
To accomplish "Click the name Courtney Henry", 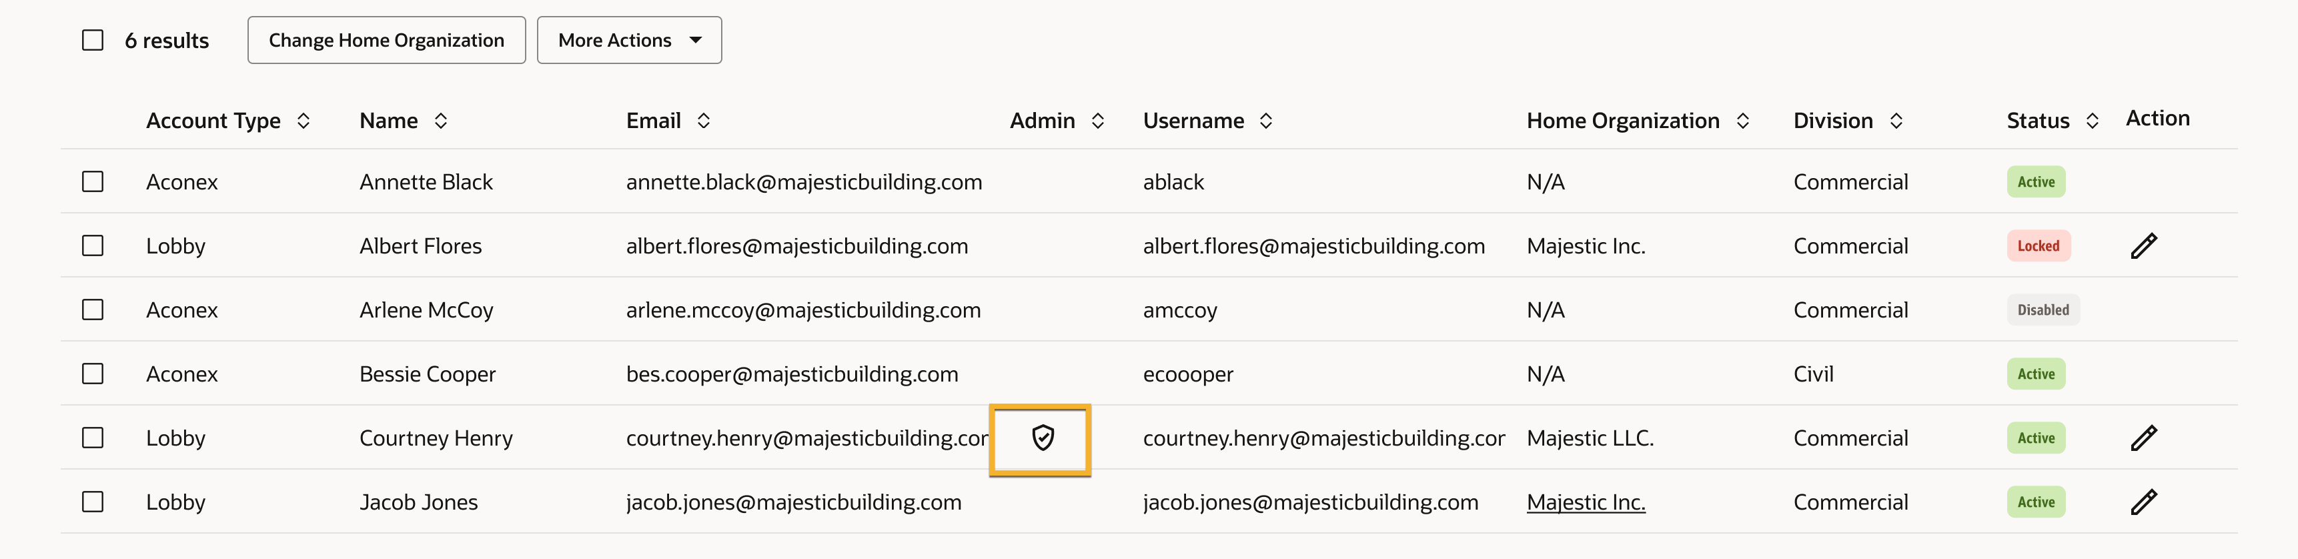I will point(436,439).
